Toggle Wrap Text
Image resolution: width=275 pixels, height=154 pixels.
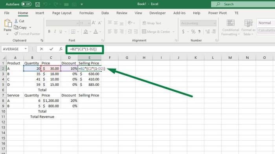coord(152,23)
